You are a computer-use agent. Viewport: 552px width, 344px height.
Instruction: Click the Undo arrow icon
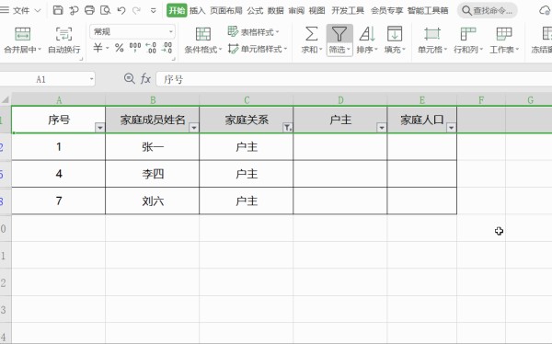tap(121, 10)
